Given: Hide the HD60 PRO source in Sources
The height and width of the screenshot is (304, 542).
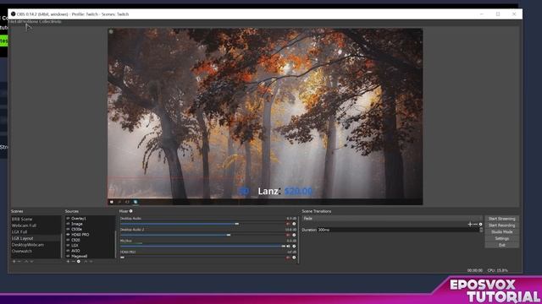Looking at the screenshot, I should 68,235.
